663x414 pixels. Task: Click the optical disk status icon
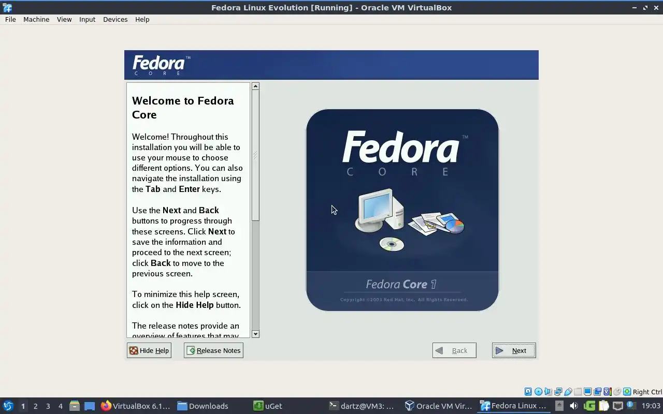click(538, 392)
